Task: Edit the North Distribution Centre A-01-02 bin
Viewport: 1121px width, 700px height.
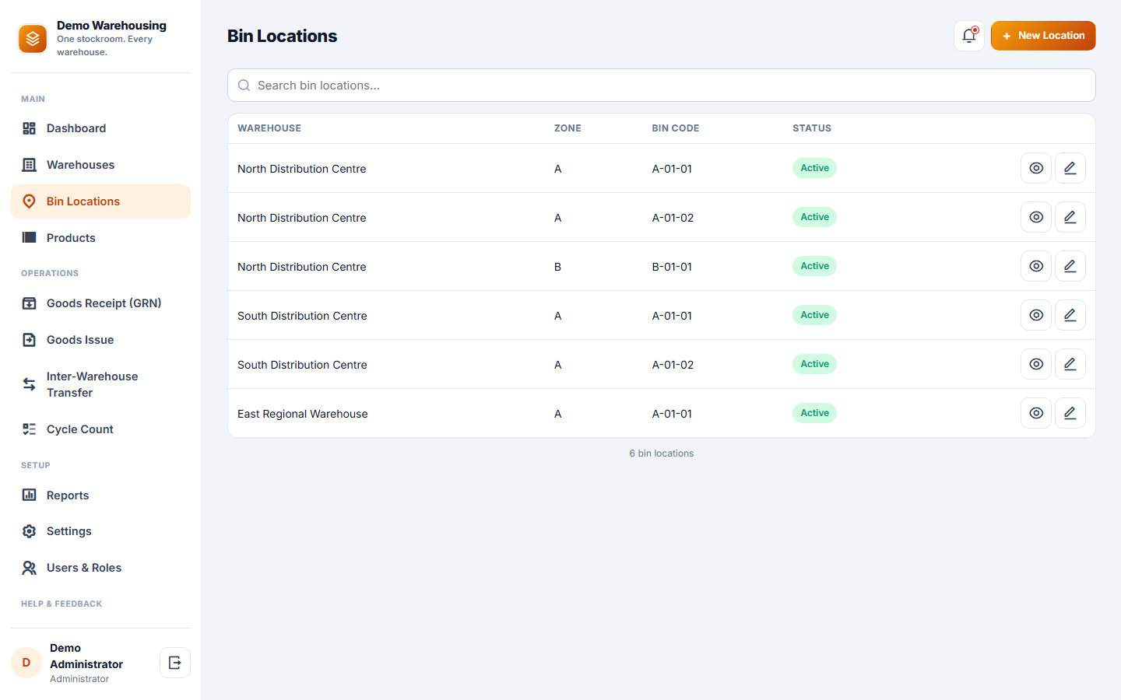Action: tap(1070, 217)
